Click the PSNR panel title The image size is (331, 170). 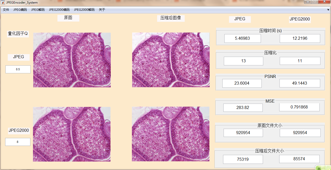click(x=270, y=77)
